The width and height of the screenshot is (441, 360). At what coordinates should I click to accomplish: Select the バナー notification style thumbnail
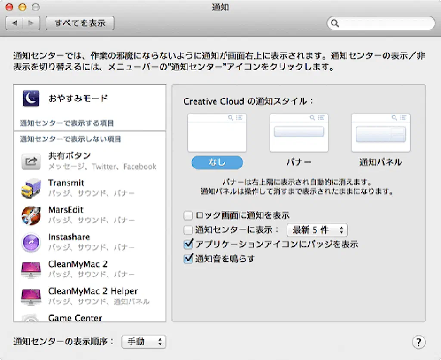299,133
